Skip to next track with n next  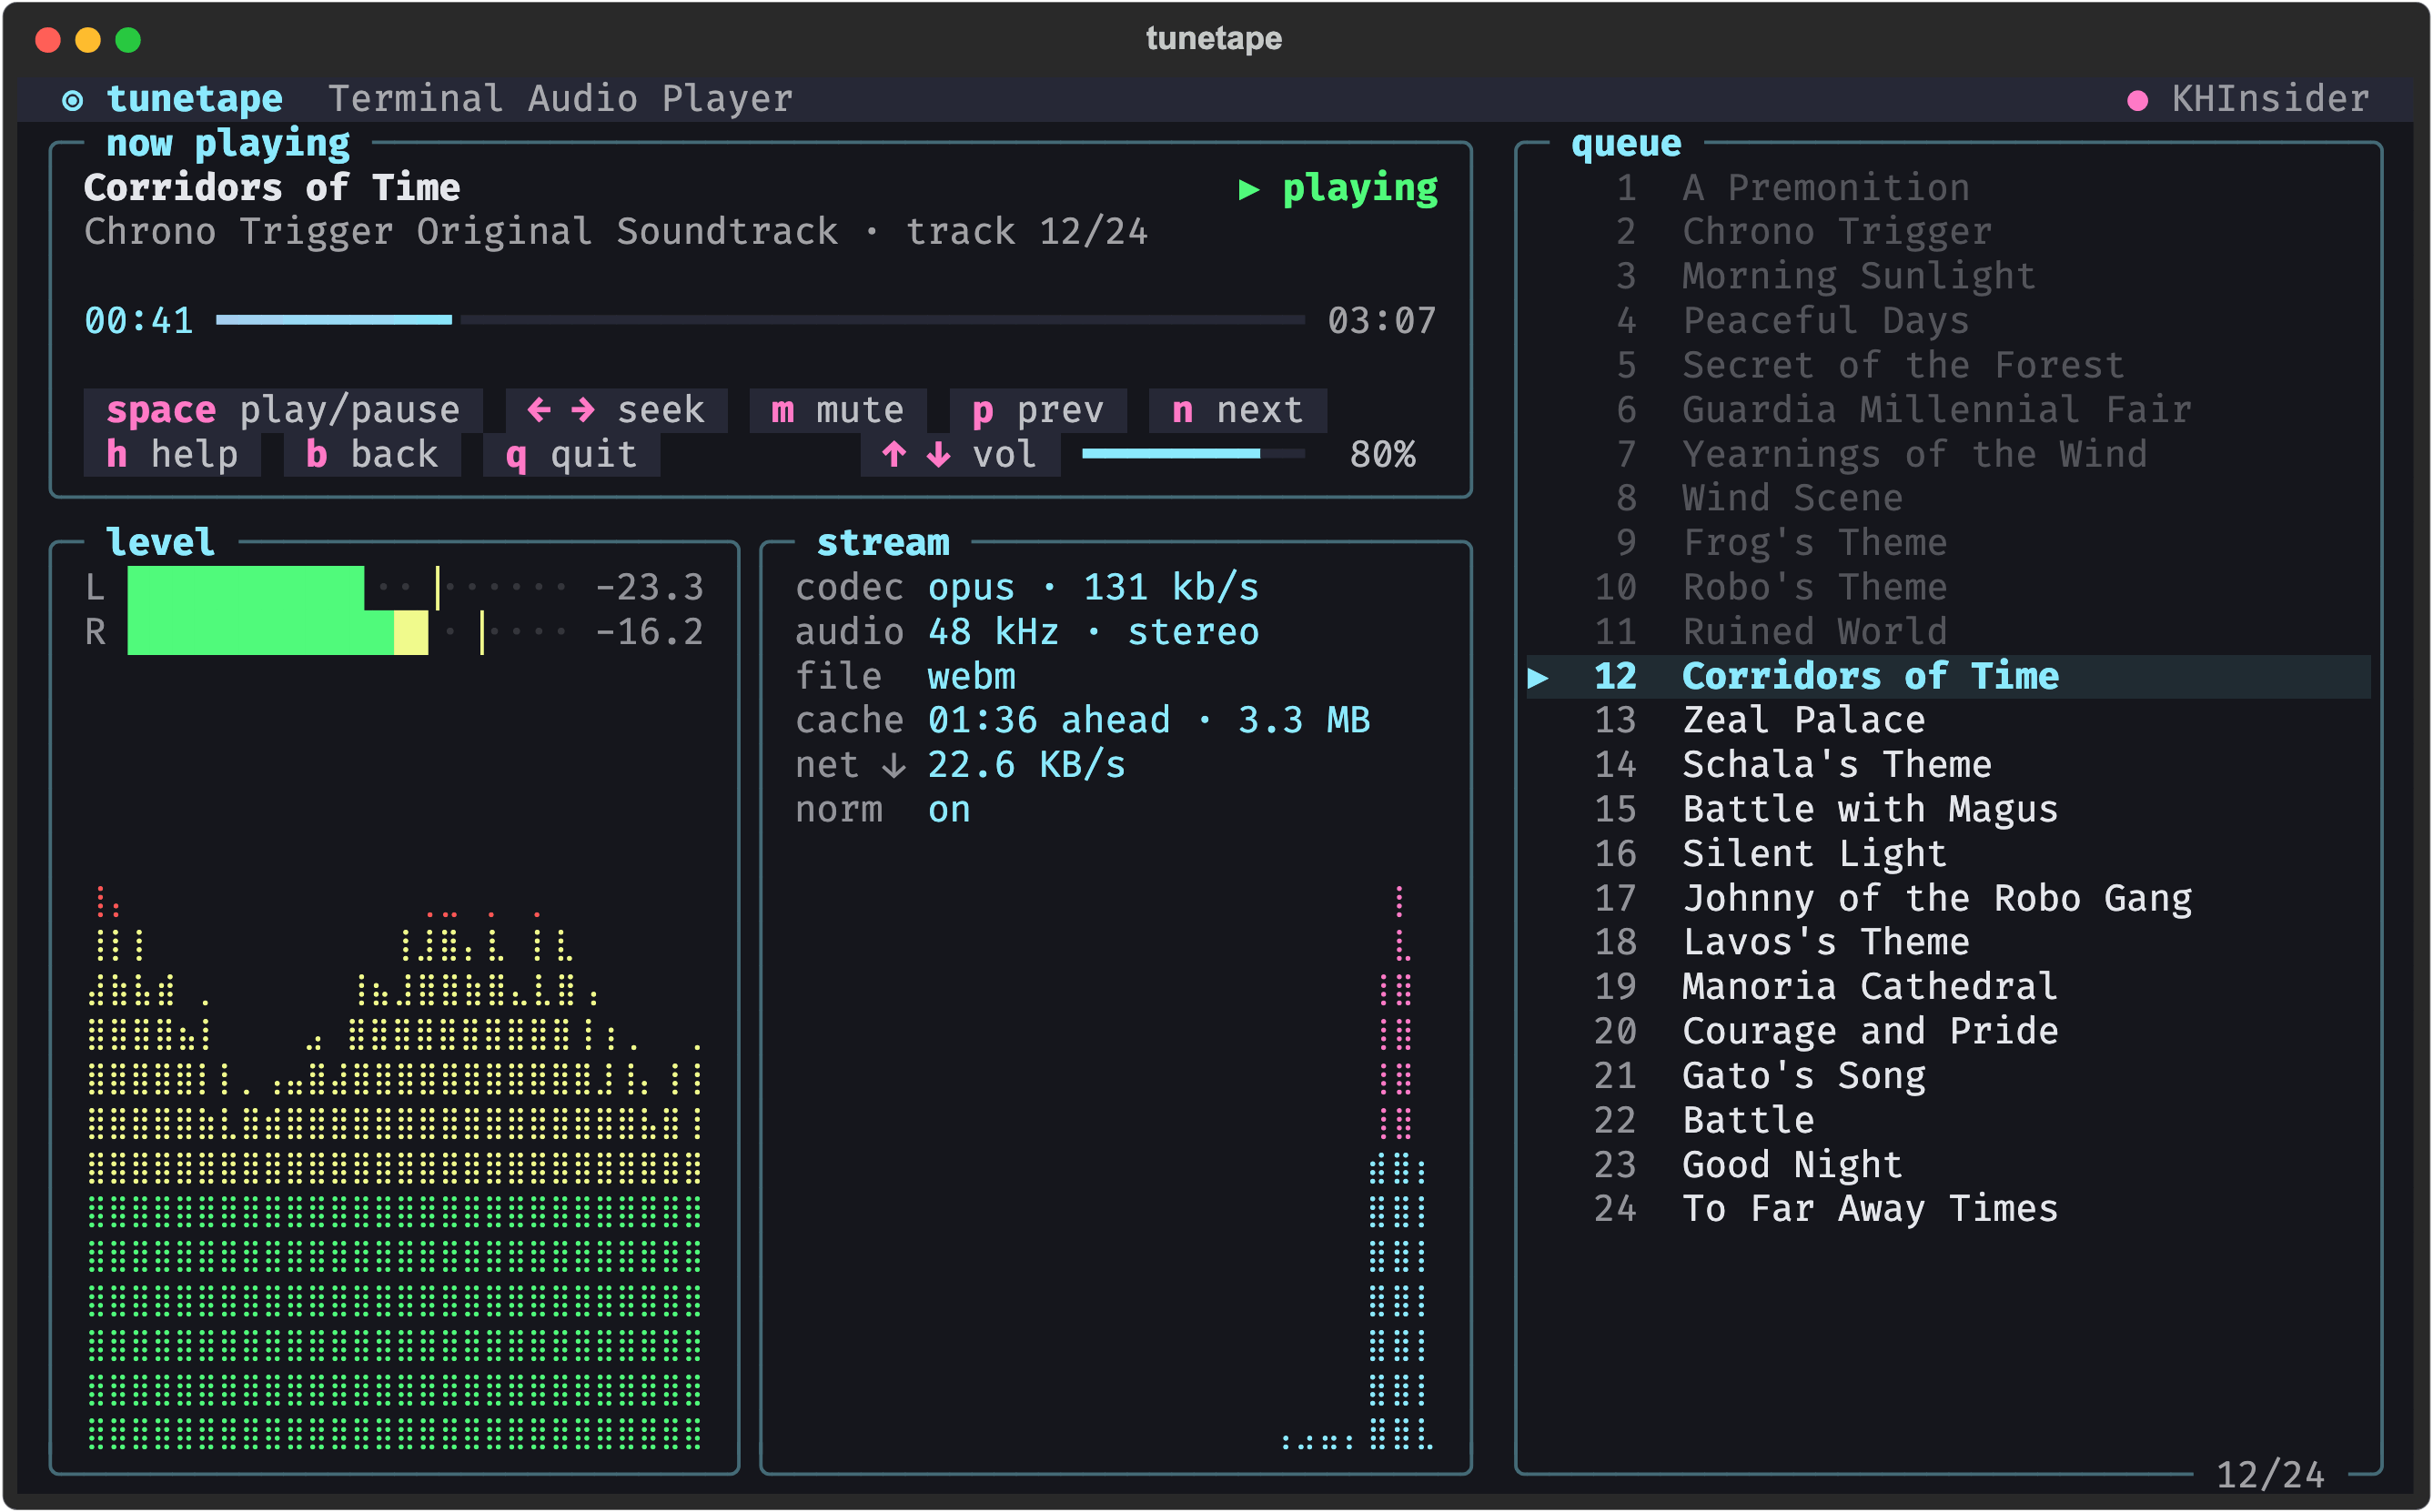tap(1238, 410)
